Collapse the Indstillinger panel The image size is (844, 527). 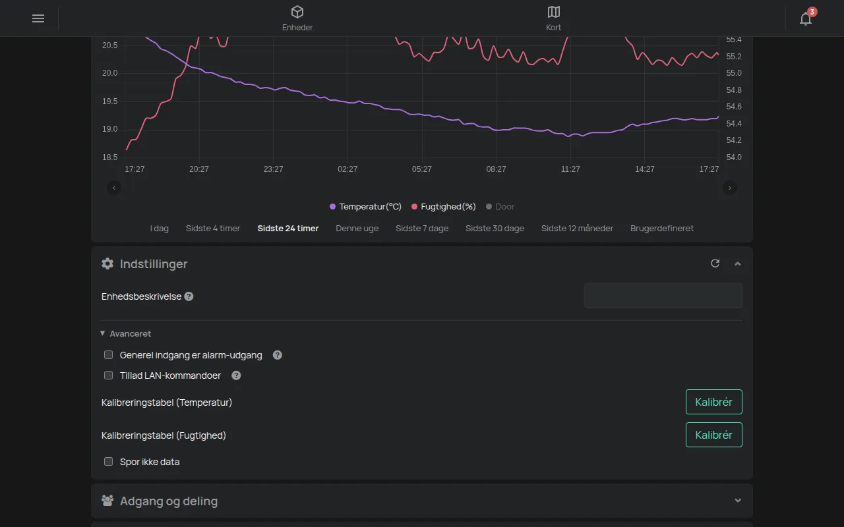point(738,263)
